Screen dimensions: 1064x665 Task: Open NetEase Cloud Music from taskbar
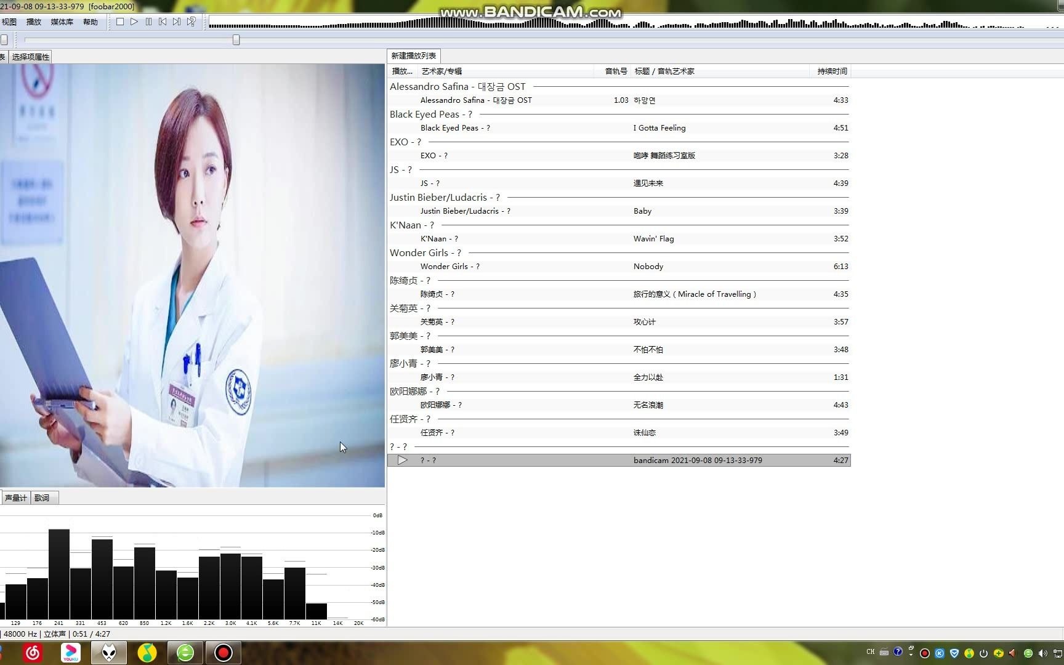33,653
